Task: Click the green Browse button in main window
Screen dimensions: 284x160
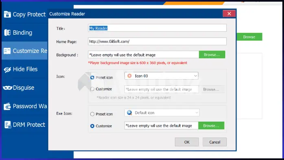Action: pos(249,37)
